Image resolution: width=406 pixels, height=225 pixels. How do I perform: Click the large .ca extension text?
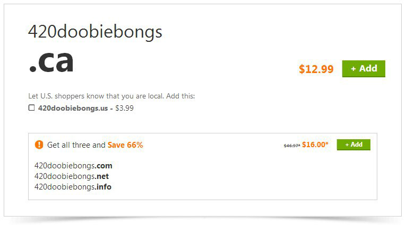pyautogui.click(x=51, y=61)
